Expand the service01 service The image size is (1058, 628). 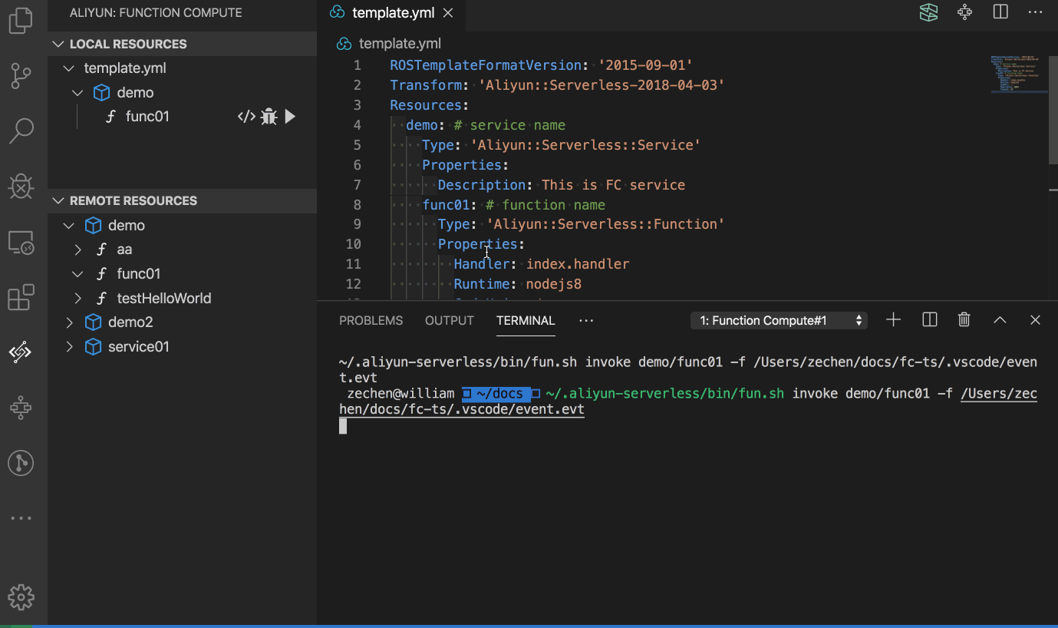69,347
